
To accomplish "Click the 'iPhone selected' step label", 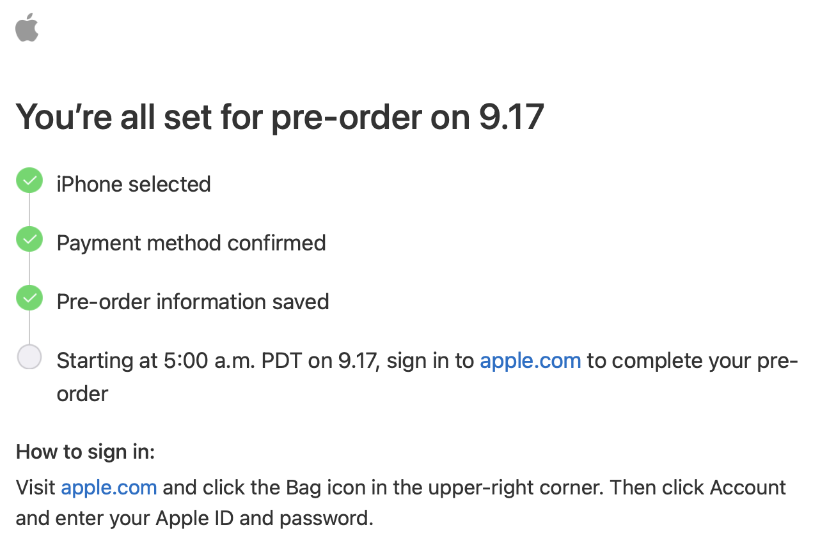I will [134, 185].
